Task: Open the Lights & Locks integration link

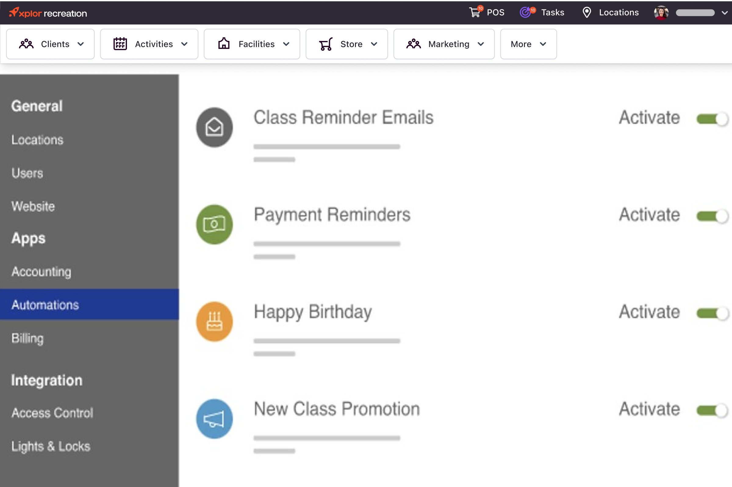Action: pyautogui.click(x=51, y=446)
